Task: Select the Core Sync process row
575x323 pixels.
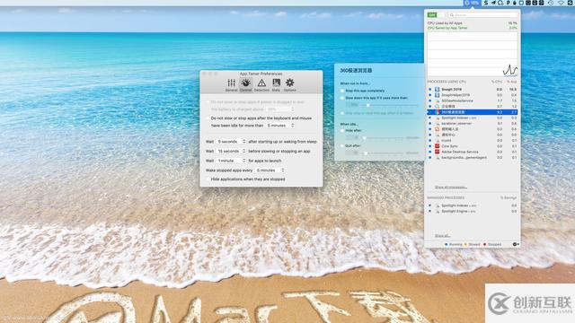Action: point(473,145)
